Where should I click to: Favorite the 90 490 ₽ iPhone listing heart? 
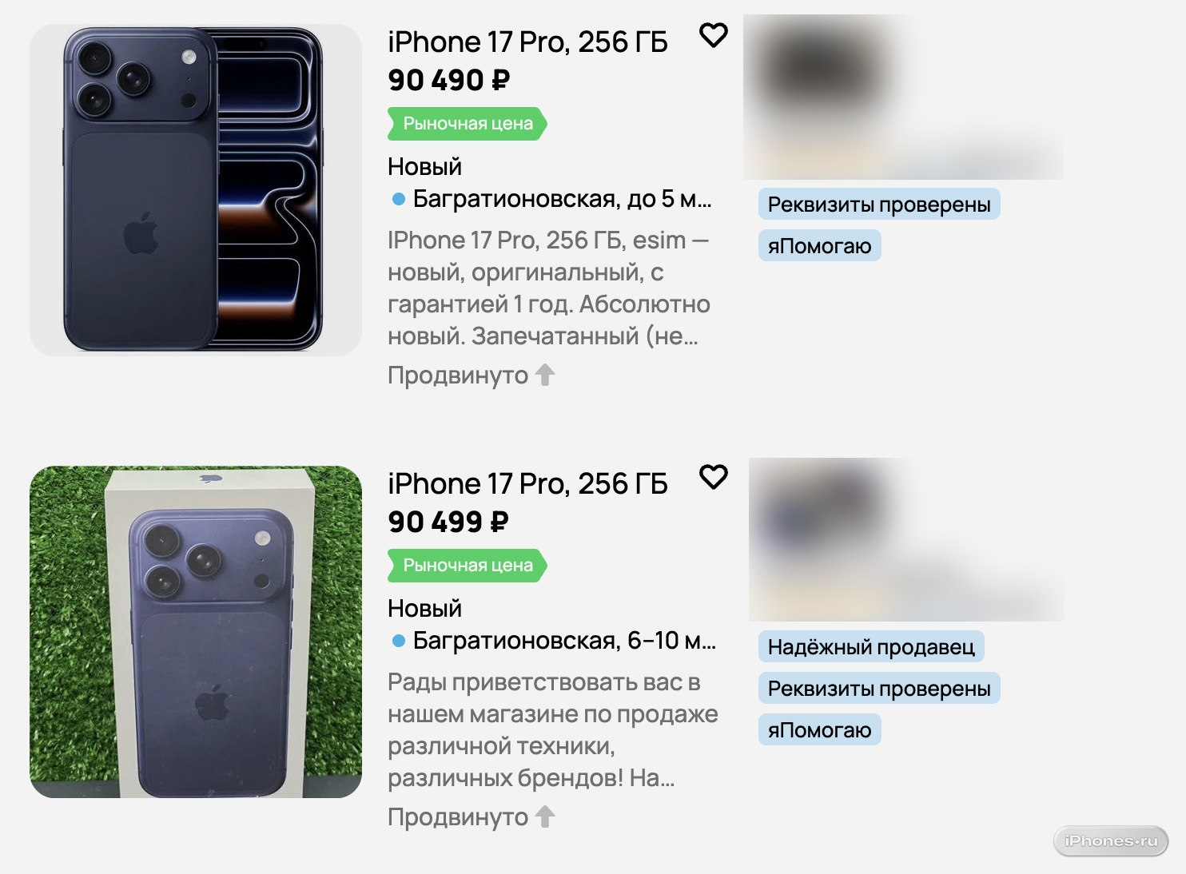(x=714, y=35)
